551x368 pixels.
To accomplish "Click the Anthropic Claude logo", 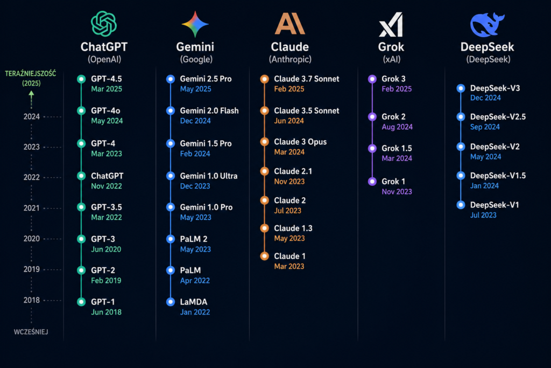I will point(290,24).
